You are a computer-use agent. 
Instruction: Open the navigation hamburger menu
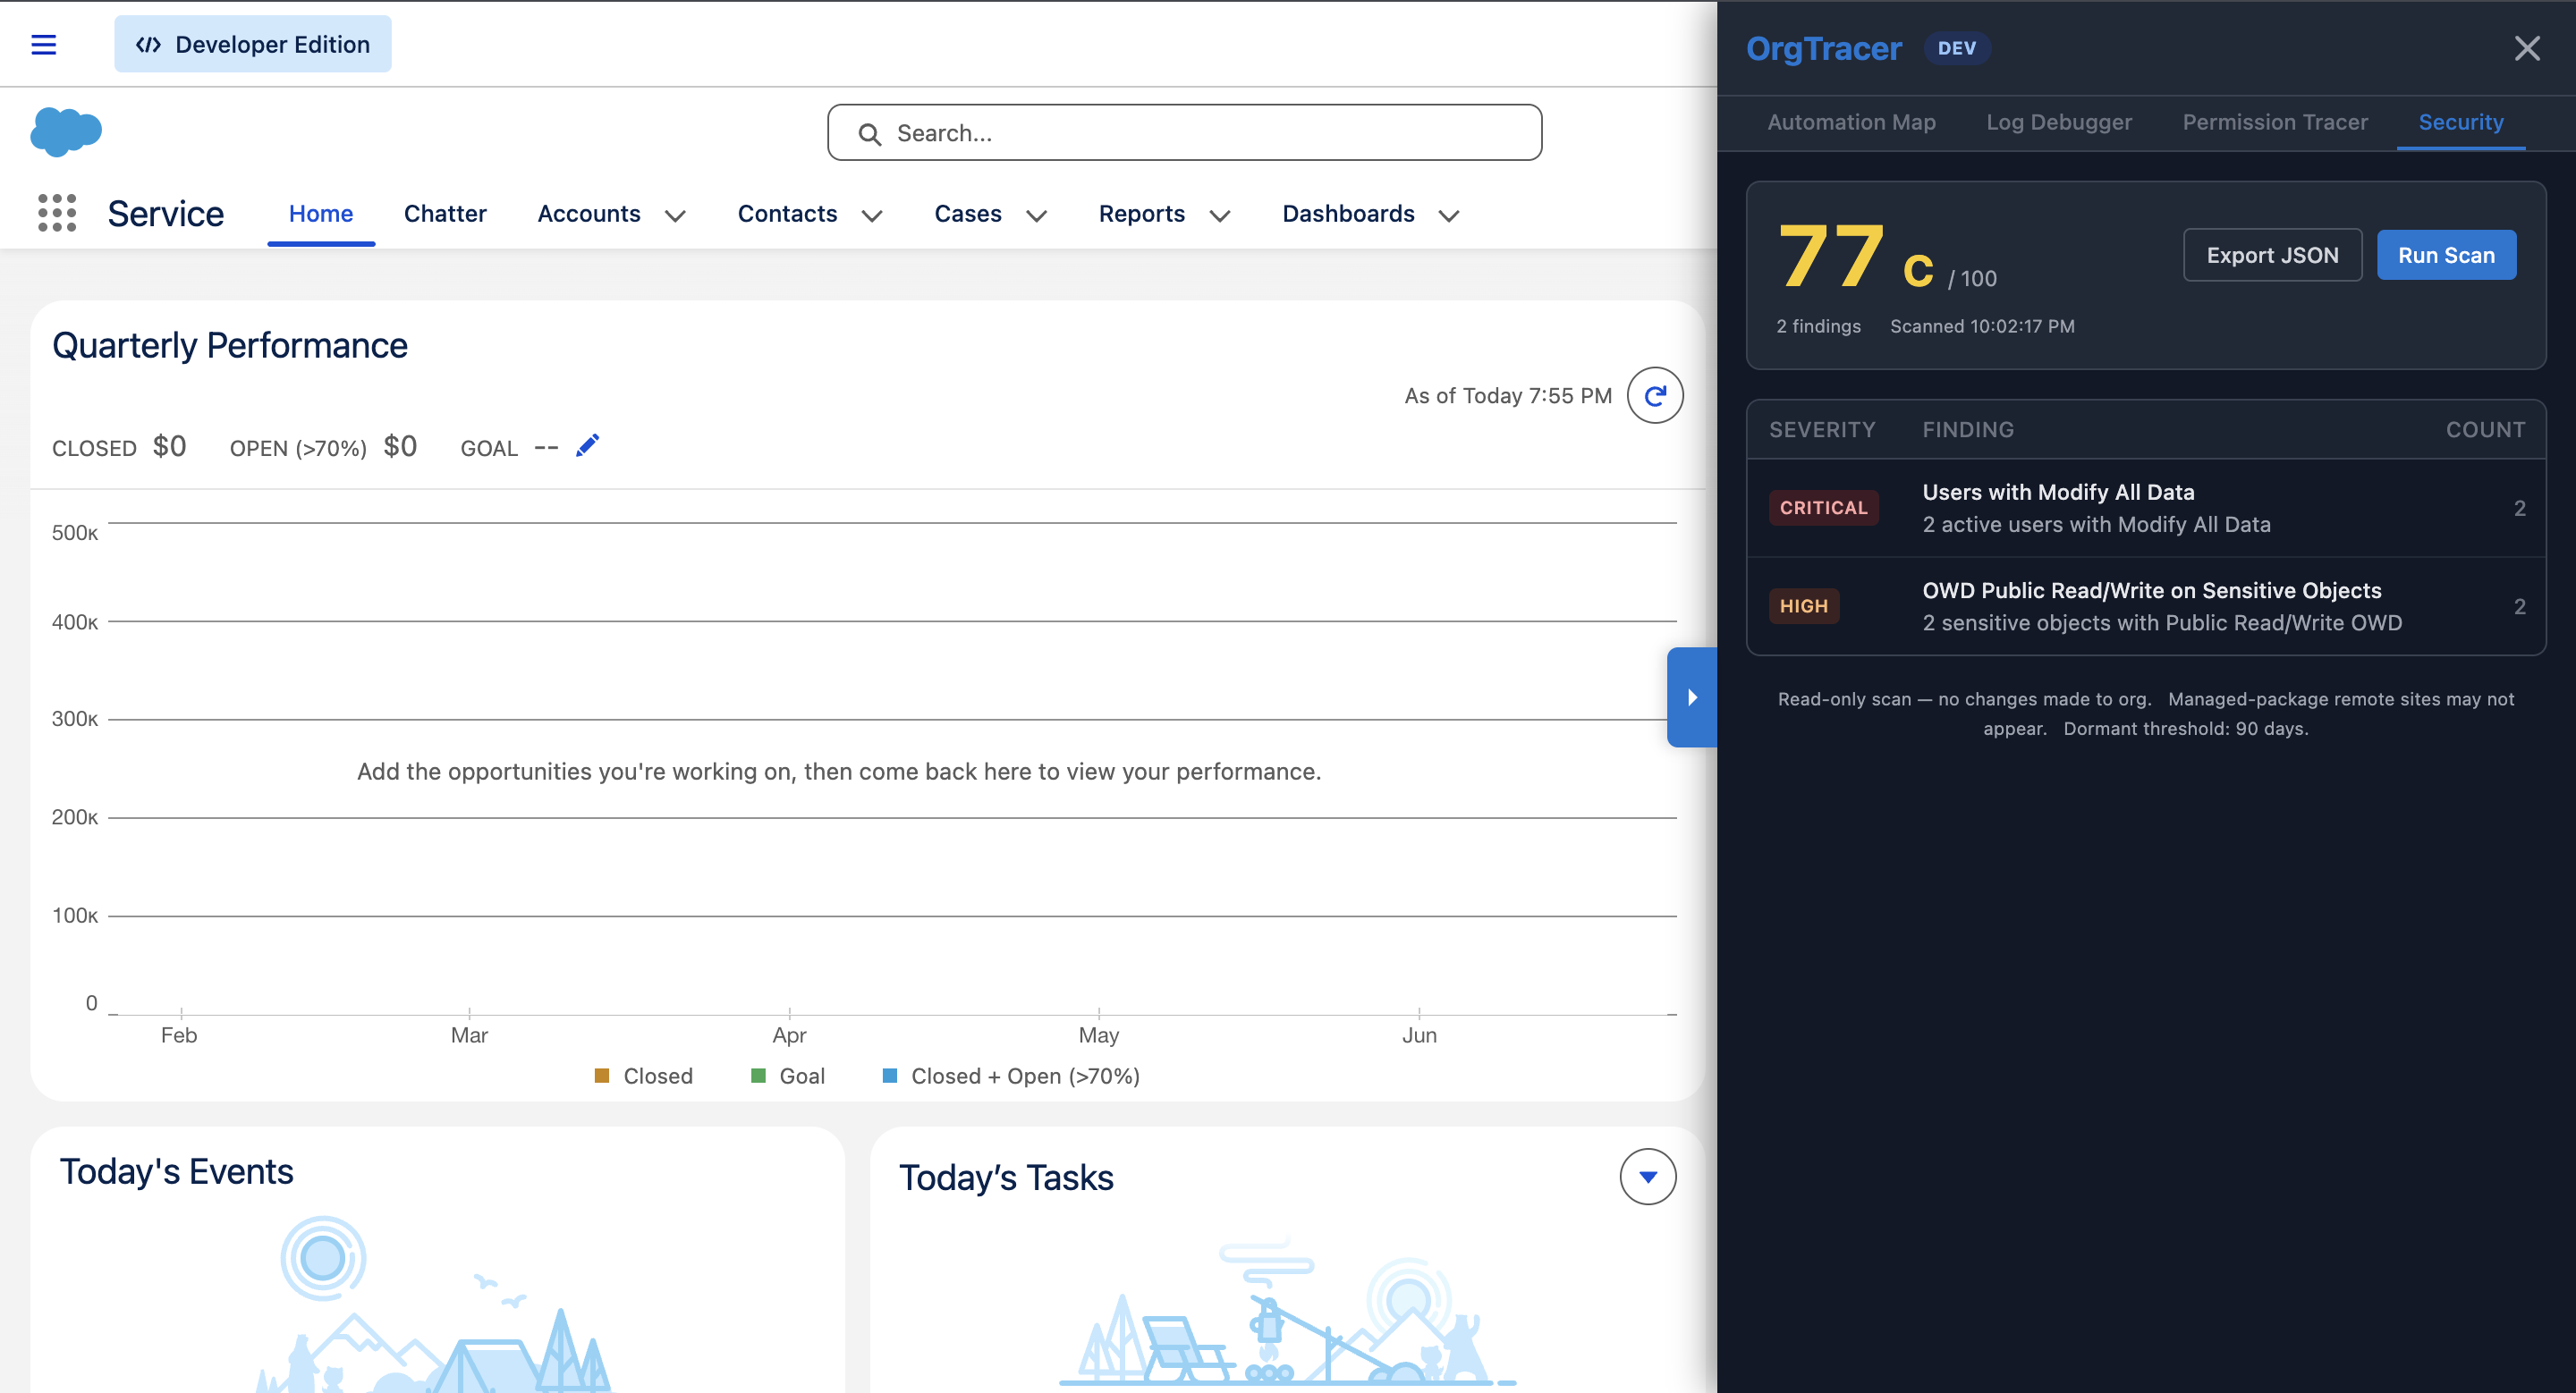[44, 44]
